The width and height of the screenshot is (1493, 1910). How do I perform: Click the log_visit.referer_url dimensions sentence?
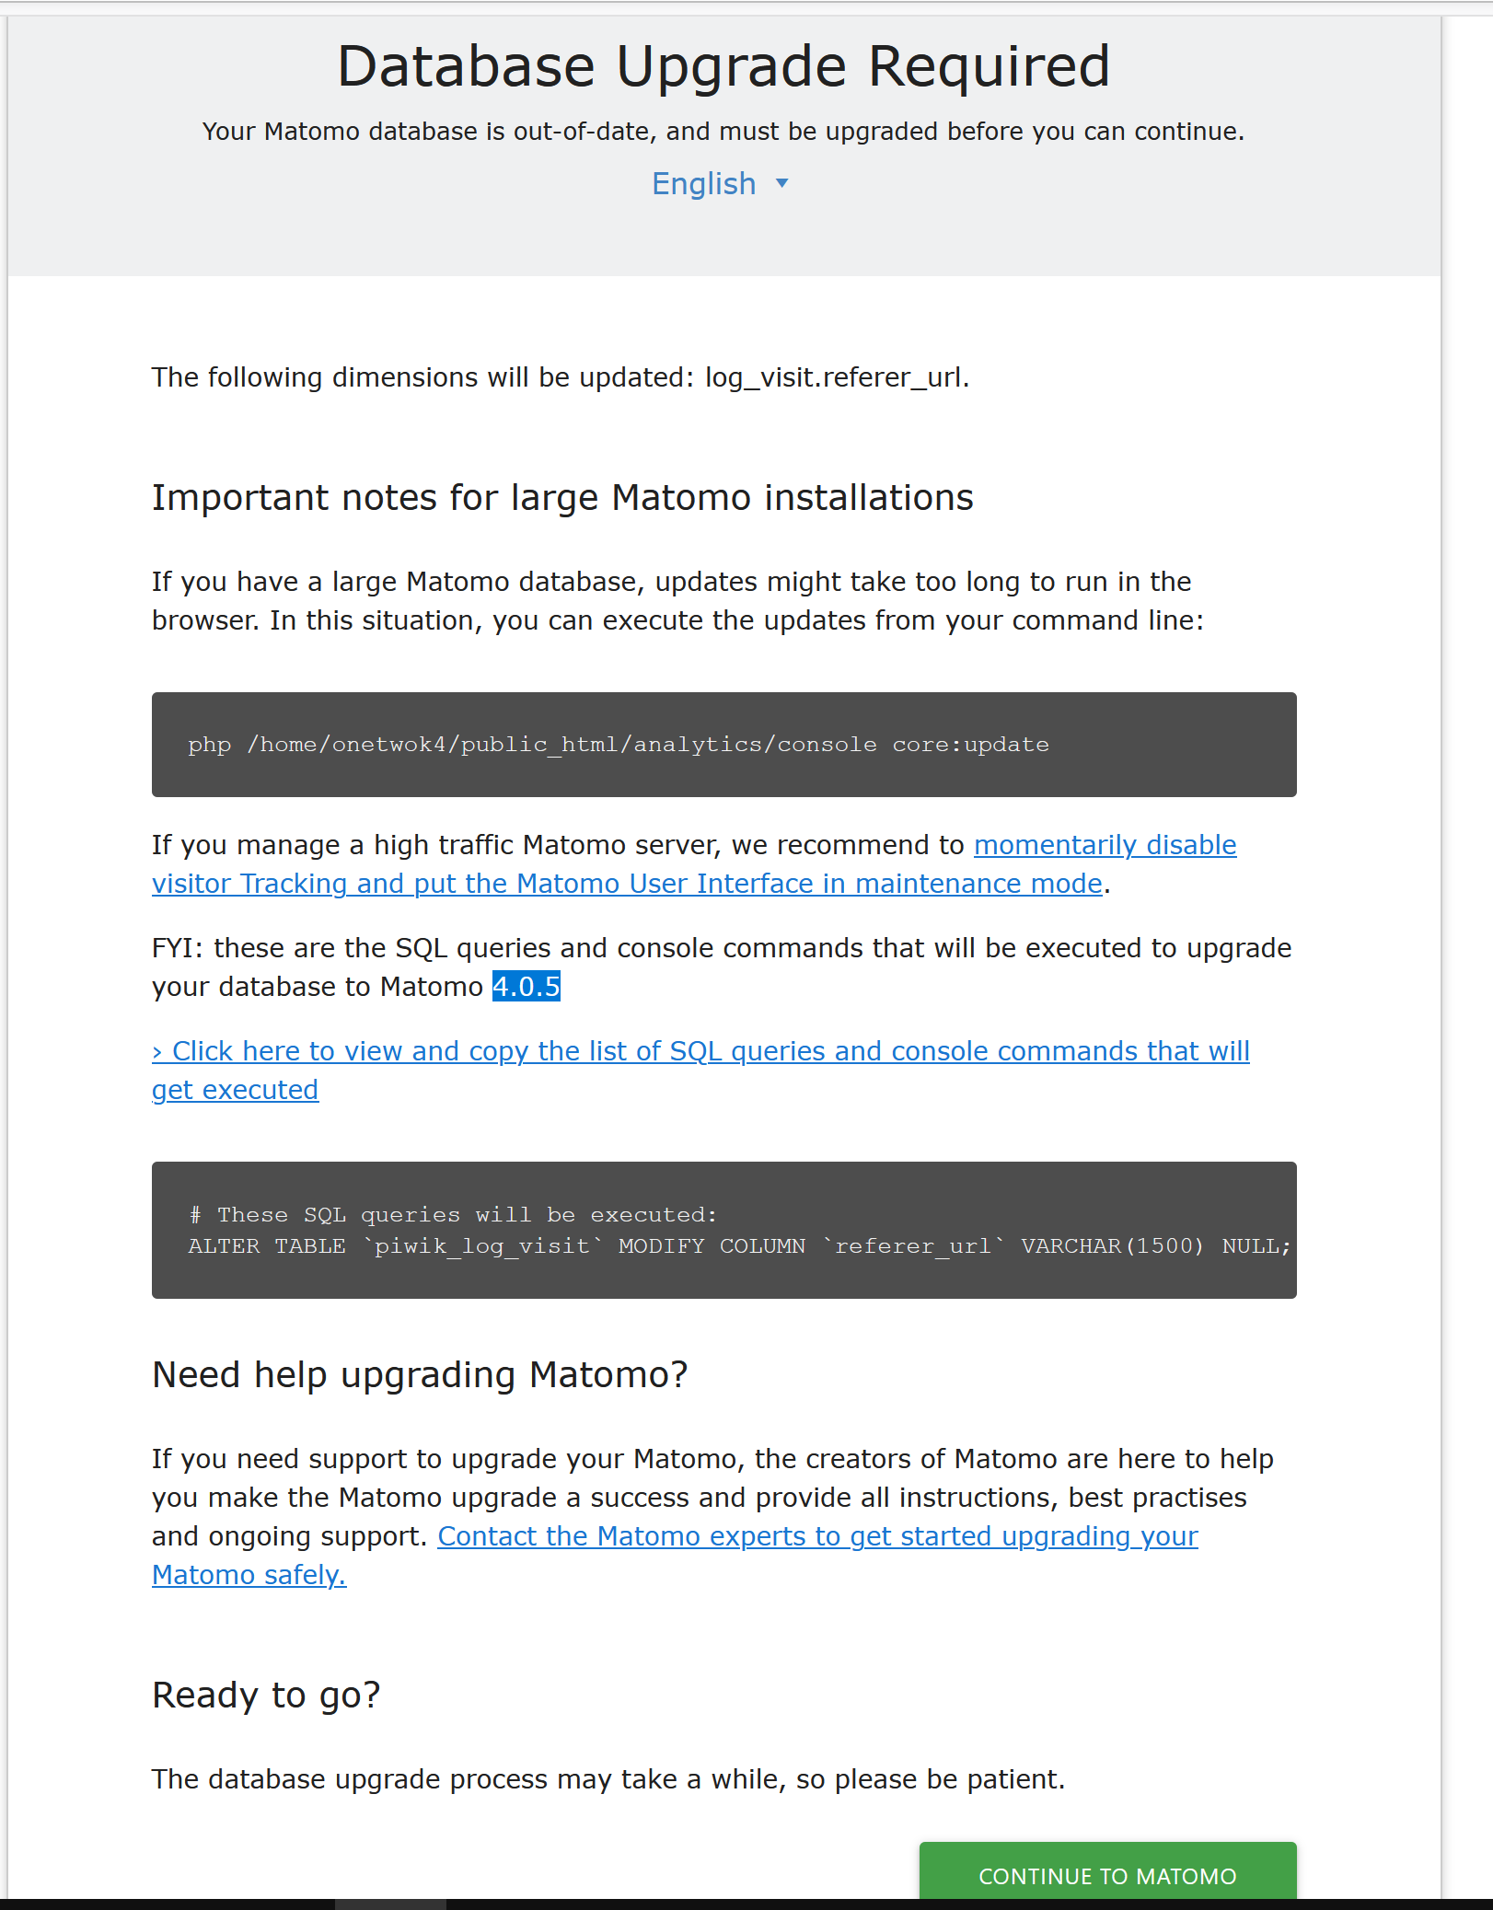tap(561, 377)
